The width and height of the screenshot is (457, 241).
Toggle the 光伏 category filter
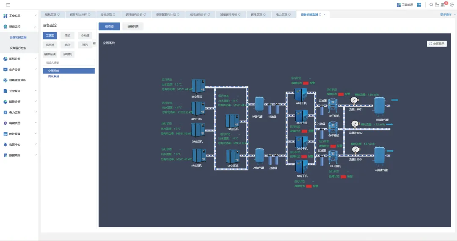point(67,44)
